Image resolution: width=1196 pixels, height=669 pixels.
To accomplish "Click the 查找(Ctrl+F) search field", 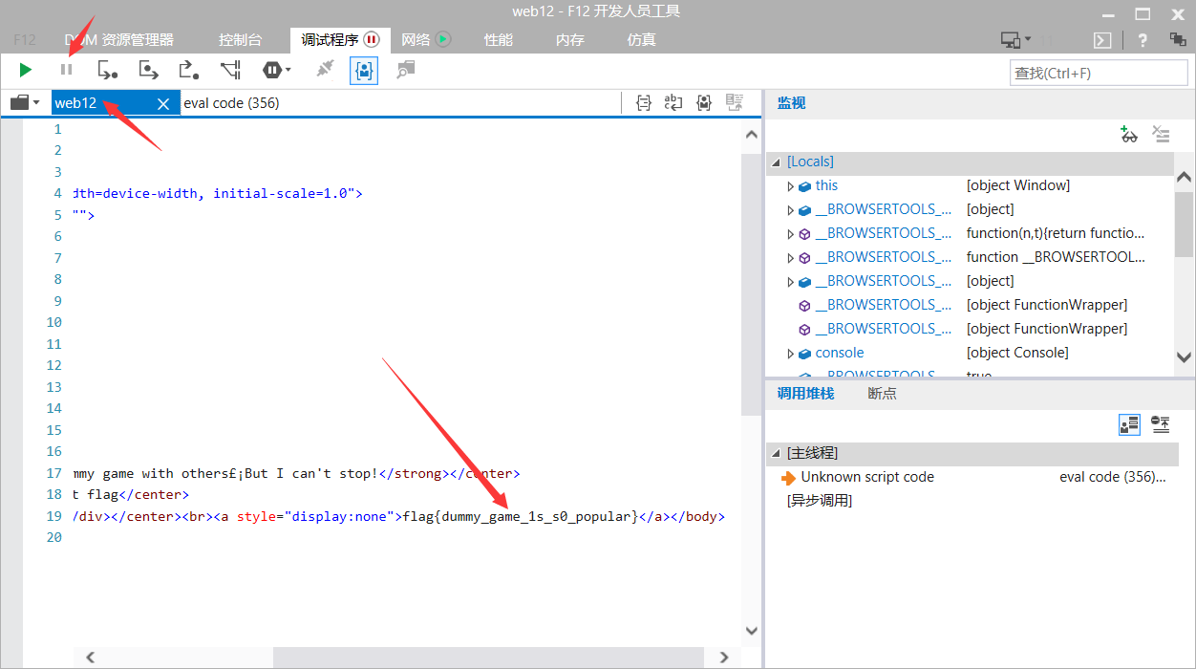I will [1098, 73].
